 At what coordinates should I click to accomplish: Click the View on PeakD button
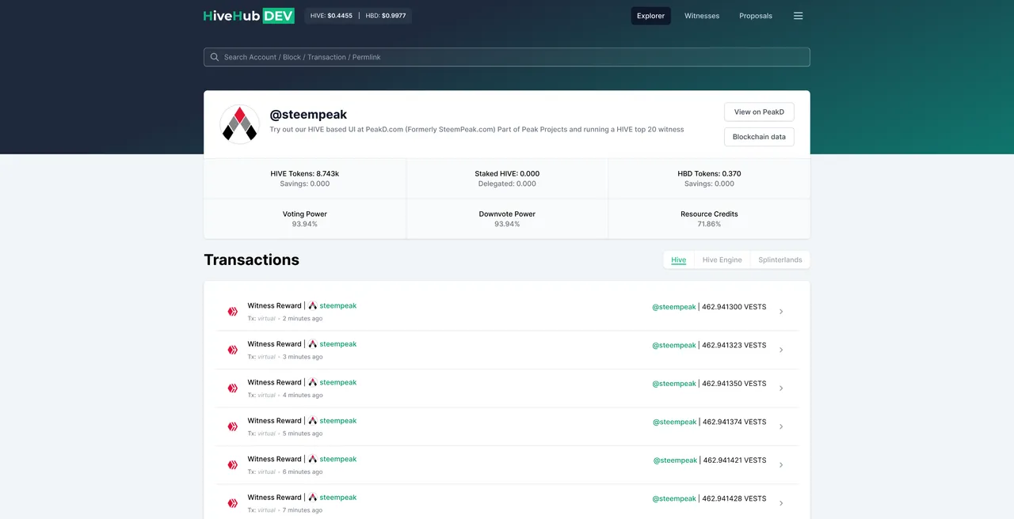tap(759, 112)
